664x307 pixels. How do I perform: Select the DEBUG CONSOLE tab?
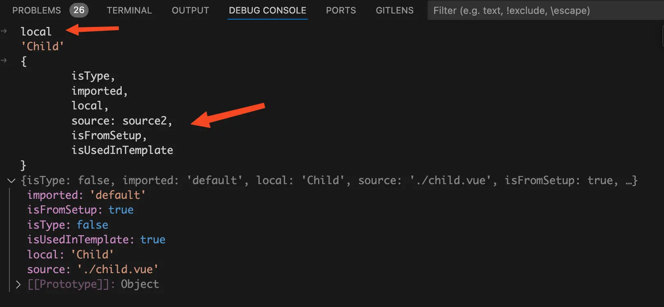point(267,10)
